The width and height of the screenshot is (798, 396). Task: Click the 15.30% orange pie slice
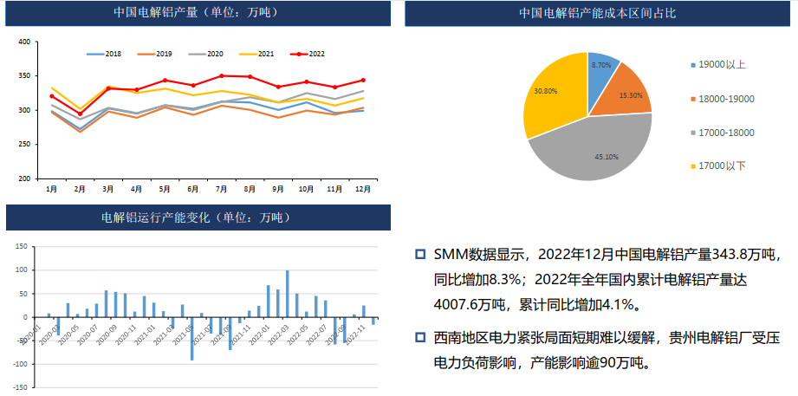626,91
